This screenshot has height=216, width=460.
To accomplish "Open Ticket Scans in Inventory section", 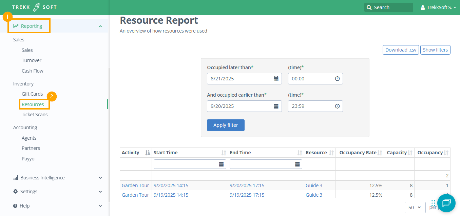I will pyautogui.click(x=35, y=115).
